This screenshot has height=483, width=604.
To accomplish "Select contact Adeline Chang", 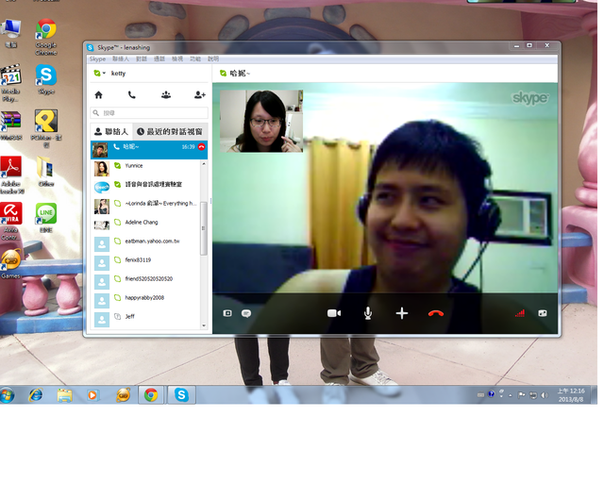I will [x=145, y=225].
